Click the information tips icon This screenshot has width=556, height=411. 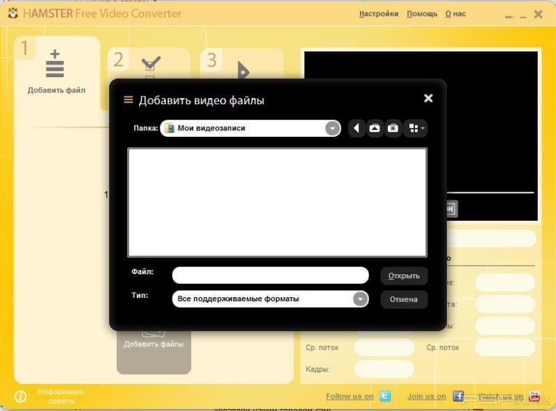21,396
